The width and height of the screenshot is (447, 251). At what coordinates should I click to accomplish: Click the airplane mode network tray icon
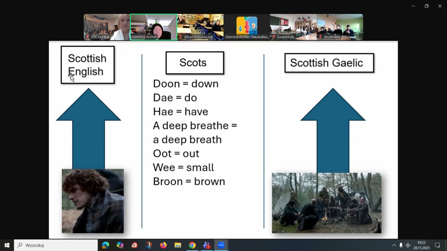(x=408, y=245)
